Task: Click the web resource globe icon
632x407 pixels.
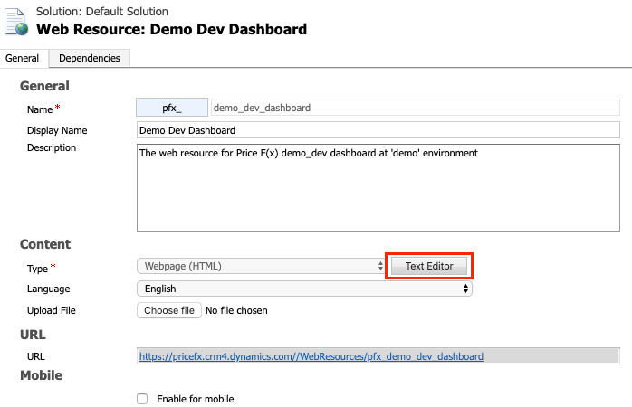Action: [x=15, y=23]
